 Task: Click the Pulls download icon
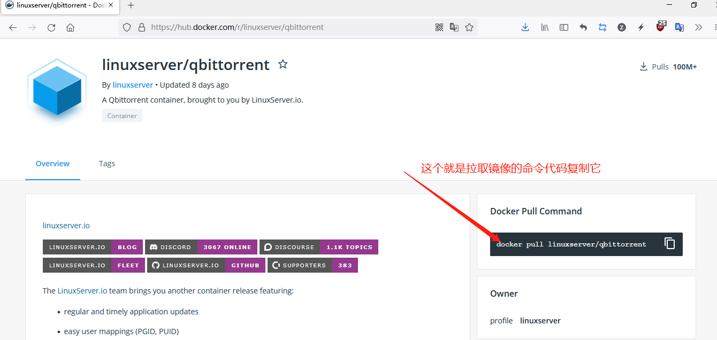point(643,67)
